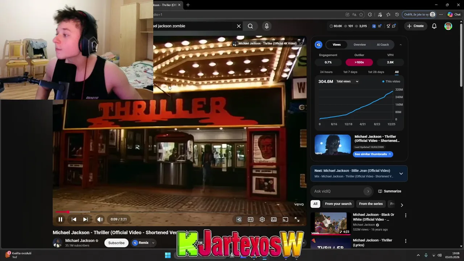The width and height of the screenshot is (464, 261).
Task: Start voice search with microphone
Action: (267, 26)
